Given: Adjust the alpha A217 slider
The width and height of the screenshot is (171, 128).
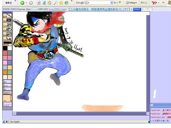Looking at the screenshot, I should click(x=7, y=92).
